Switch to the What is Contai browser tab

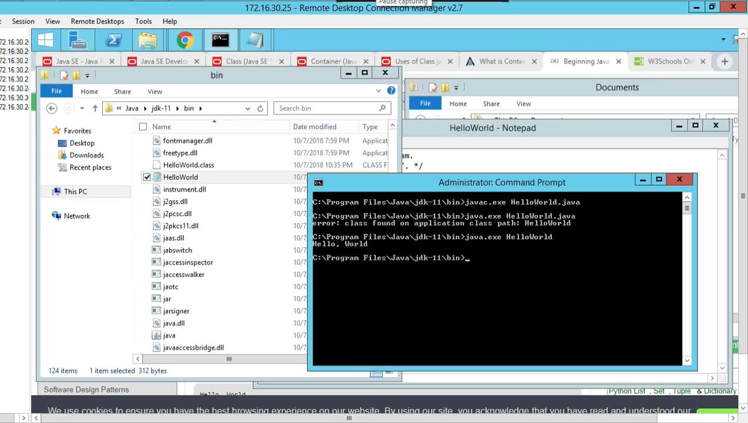click(x=503, y=61)
